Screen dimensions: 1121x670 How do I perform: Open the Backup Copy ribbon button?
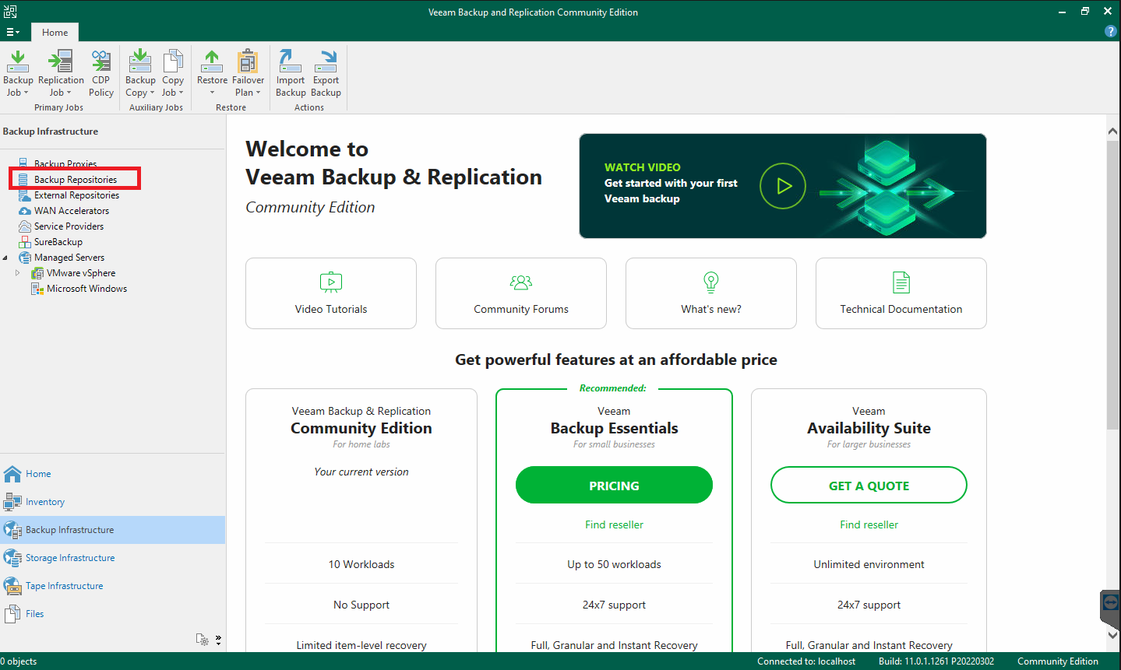(140, 73)
